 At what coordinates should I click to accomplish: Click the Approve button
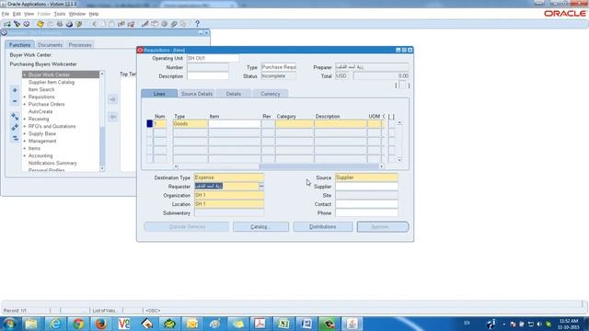coord(383,227)
